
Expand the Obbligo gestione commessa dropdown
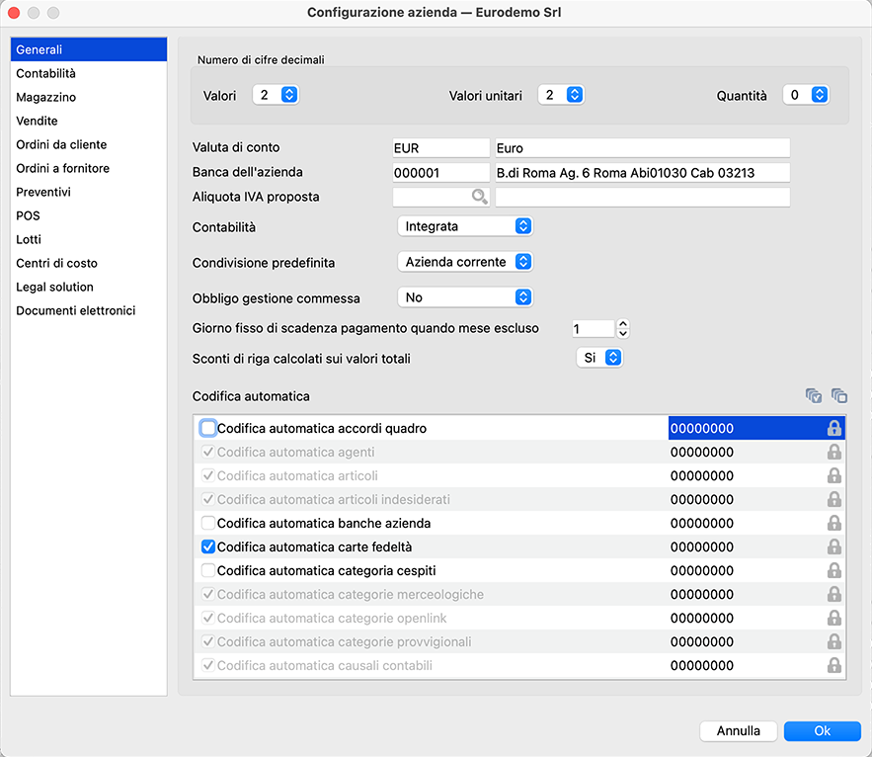[x=464, y=297]
